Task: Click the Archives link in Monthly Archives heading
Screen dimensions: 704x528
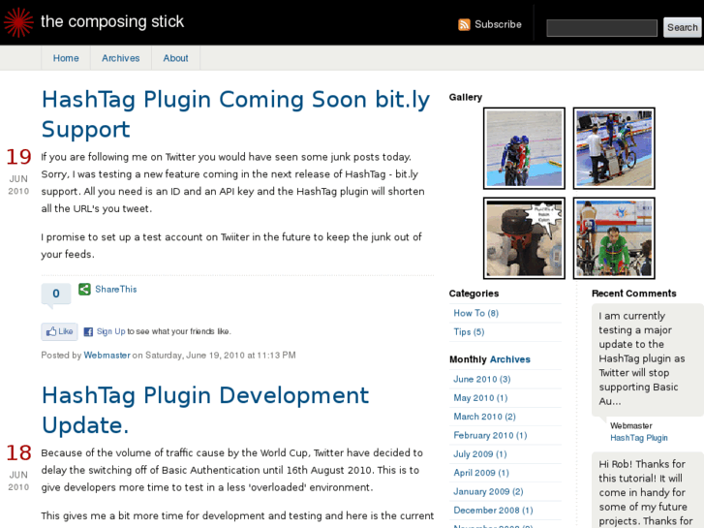Action: [x=510, y=359]
